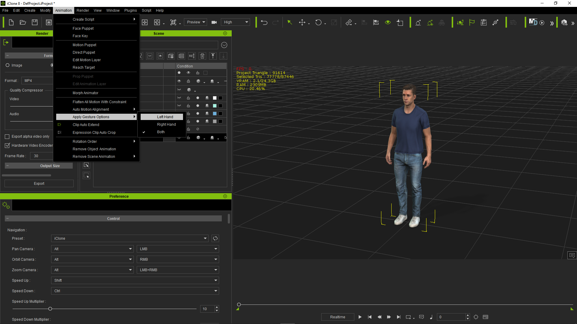Select Right Hand in gesture submenu
This screenshot has height=324, width=577.
coord(162,124)
